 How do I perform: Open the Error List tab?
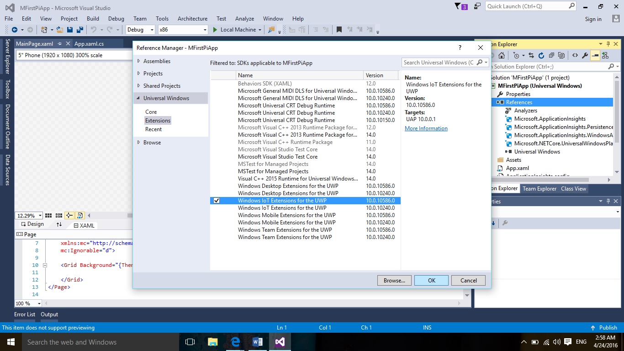tap(25, 314)
